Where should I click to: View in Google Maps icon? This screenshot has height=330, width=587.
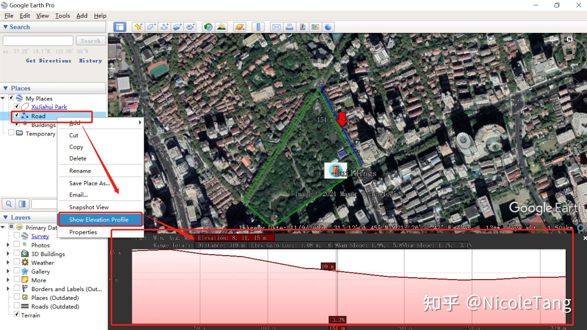pos(315,27)
